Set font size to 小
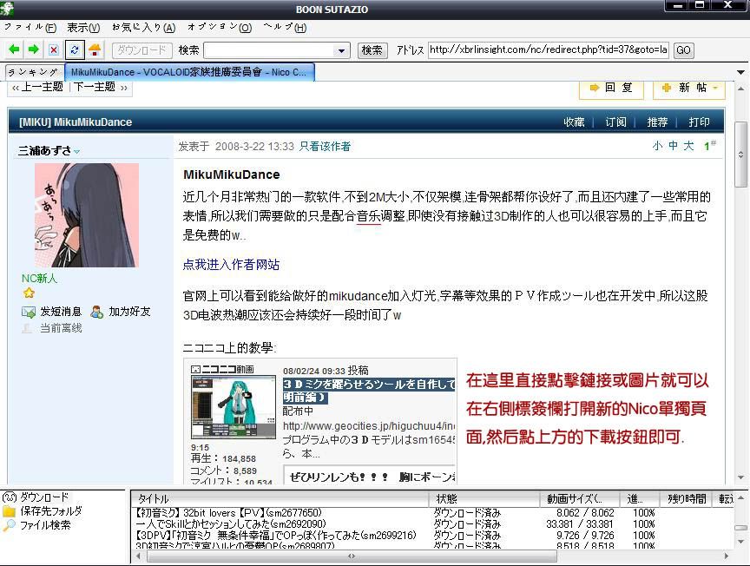750x566 pixels. click(658, 146)
